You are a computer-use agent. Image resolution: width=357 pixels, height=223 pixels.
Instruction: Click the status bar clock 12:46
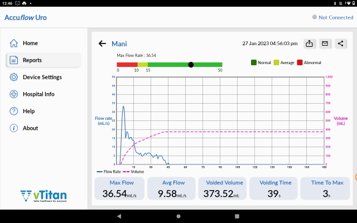7,3
